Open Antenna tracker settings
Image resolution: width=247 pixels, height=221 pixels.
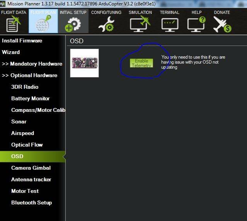pos(31,179)
